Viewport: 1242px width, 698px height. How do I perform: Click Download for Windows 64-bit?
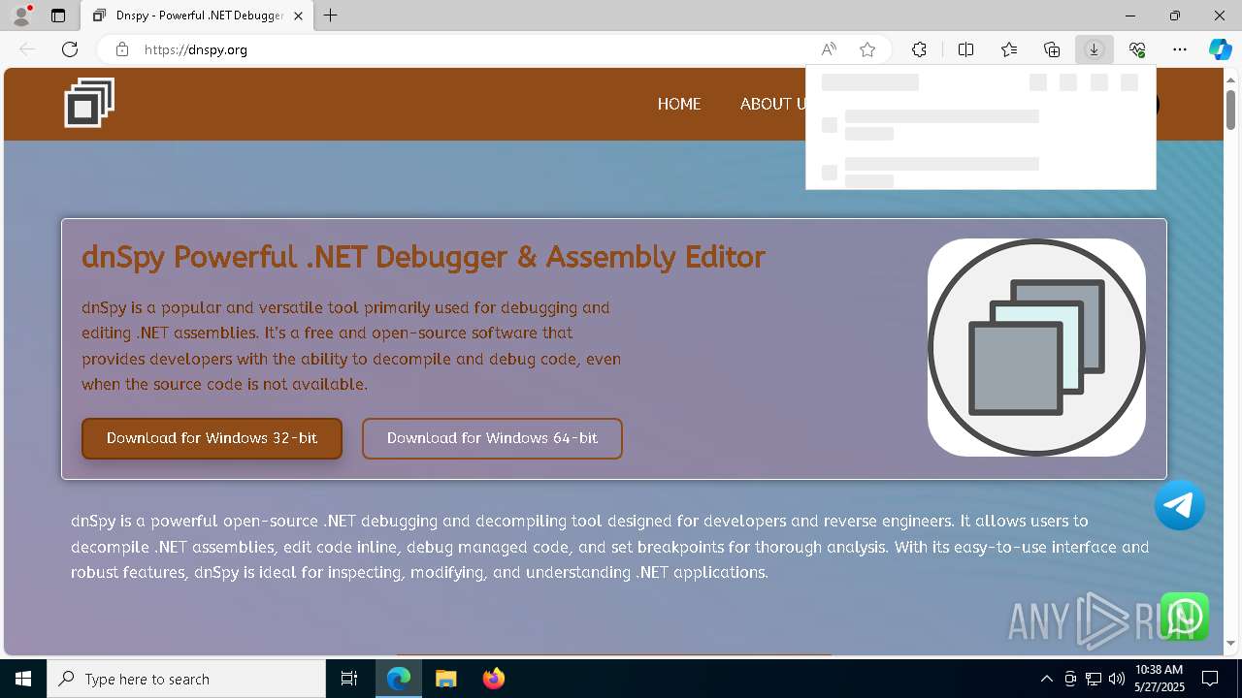[492, 438]
